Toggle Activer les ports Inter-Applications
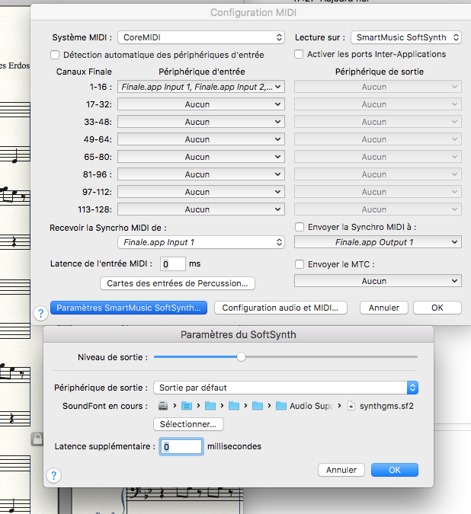The width and height of the screenshot is (471, 514). click(x=300, y=55)
